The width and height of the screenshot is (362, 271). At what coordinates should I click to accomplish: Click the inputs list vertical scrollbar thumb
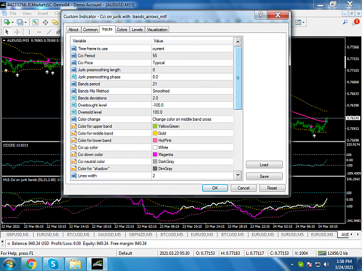click(x=238, y=78)
